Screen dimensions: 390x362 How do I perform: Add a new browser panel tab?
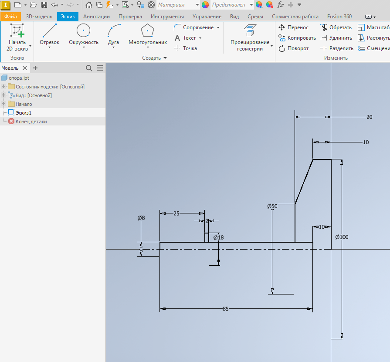35,68
